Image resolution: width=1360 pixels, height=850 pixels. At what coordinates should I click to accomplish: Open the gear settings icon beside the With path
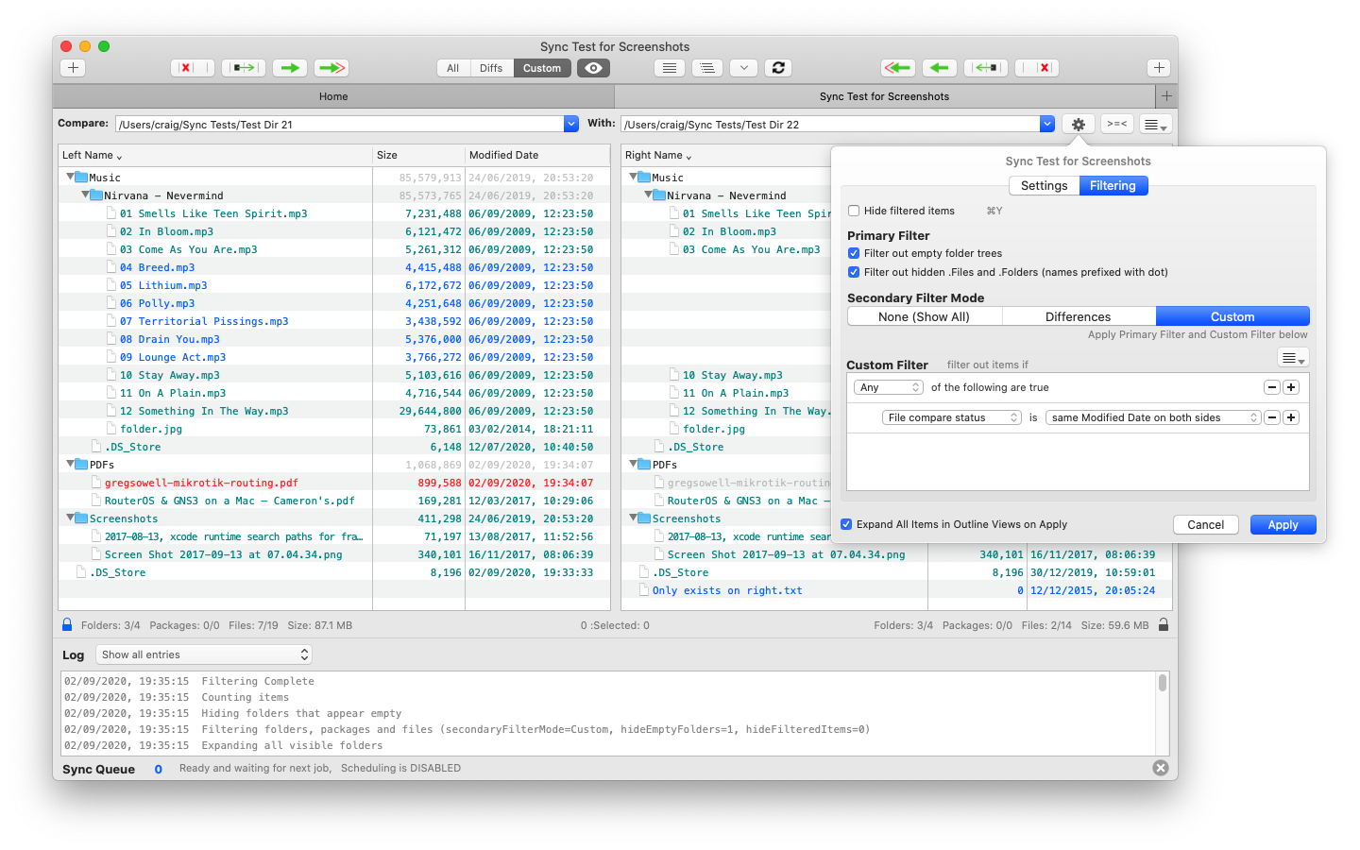tap(1078, 125)
